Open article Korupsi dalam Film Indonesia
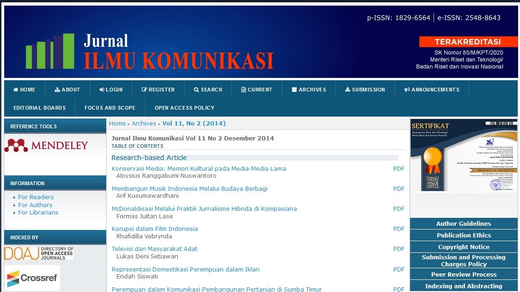The image size is (520, 292). coord(154,229)
